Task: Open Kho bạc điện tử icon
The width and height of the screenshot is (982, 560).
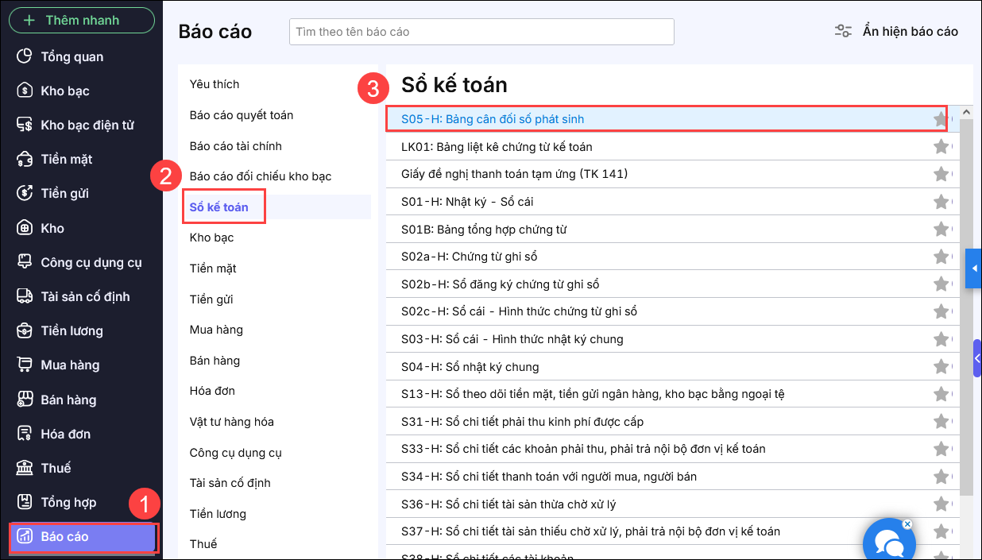Action: pos(25,125)
